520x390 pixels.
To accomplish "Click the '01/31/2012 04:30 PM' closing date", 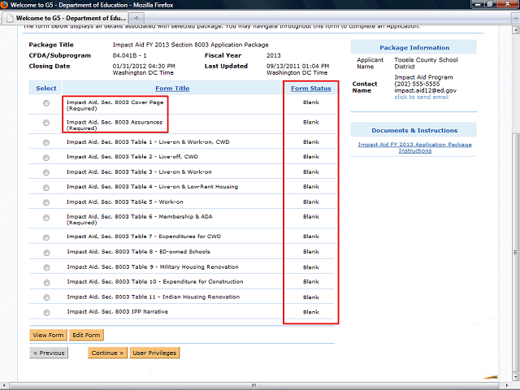I will (x=144, y=66).
